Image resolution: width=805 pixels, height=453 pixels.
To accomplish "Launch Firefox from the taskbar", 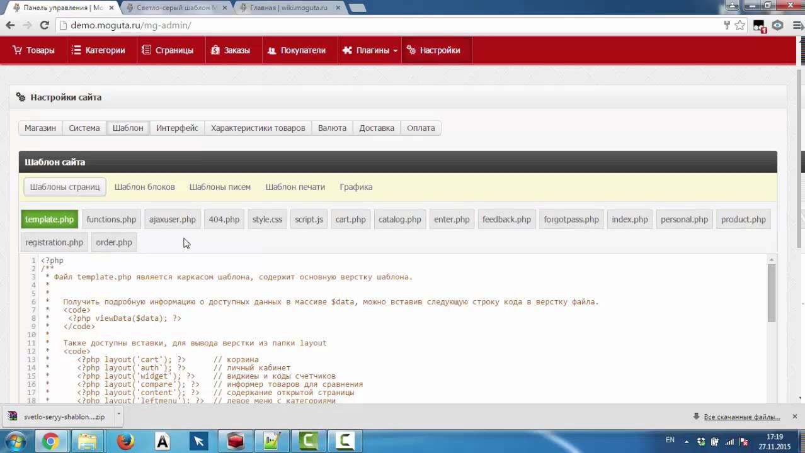I will click(125, 441).
